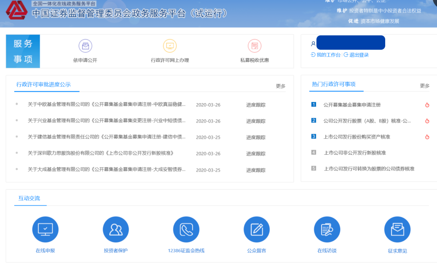The height and width of the screenshot is (264, 437).
Task: Click the 退出登录 logout icon
Action: click(346, 55)
